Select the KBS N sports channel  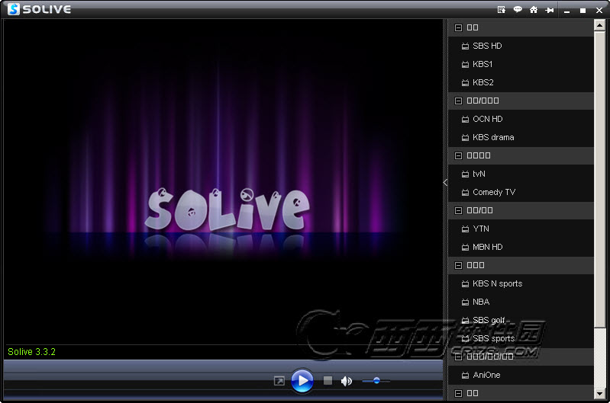(521, 283)
